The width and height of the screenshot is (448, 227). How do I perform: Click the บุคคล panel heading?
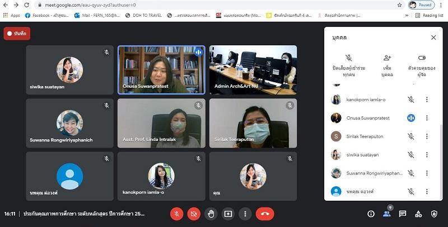(339, 37)
